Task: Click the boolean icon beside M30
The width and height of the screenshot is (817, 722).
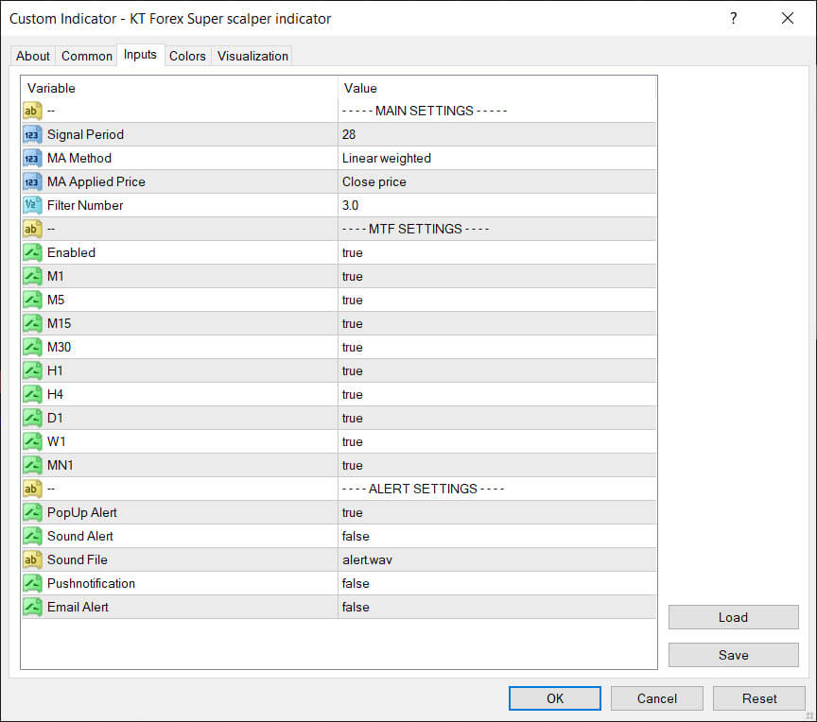Action: click(32, 347)
